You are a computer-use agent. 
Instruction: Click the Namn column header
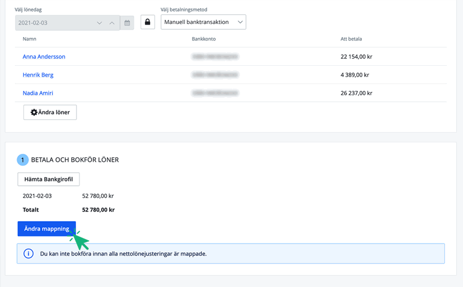(30, 39)
